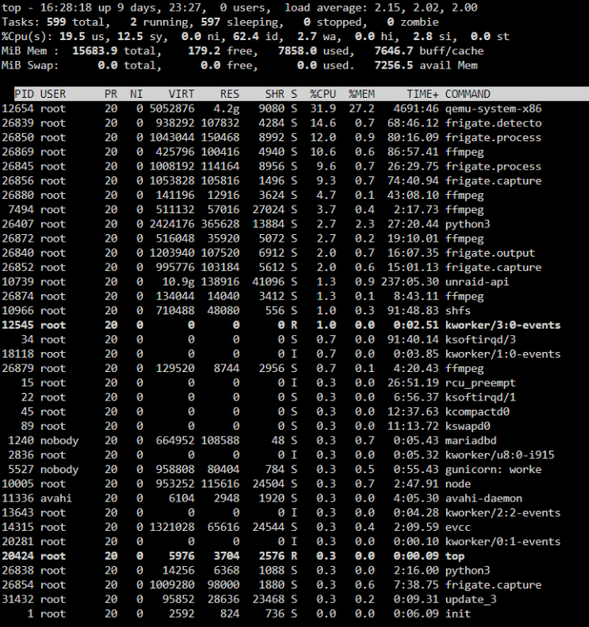Click the evcc command
The image size is (589, 627).
(458, 527)
